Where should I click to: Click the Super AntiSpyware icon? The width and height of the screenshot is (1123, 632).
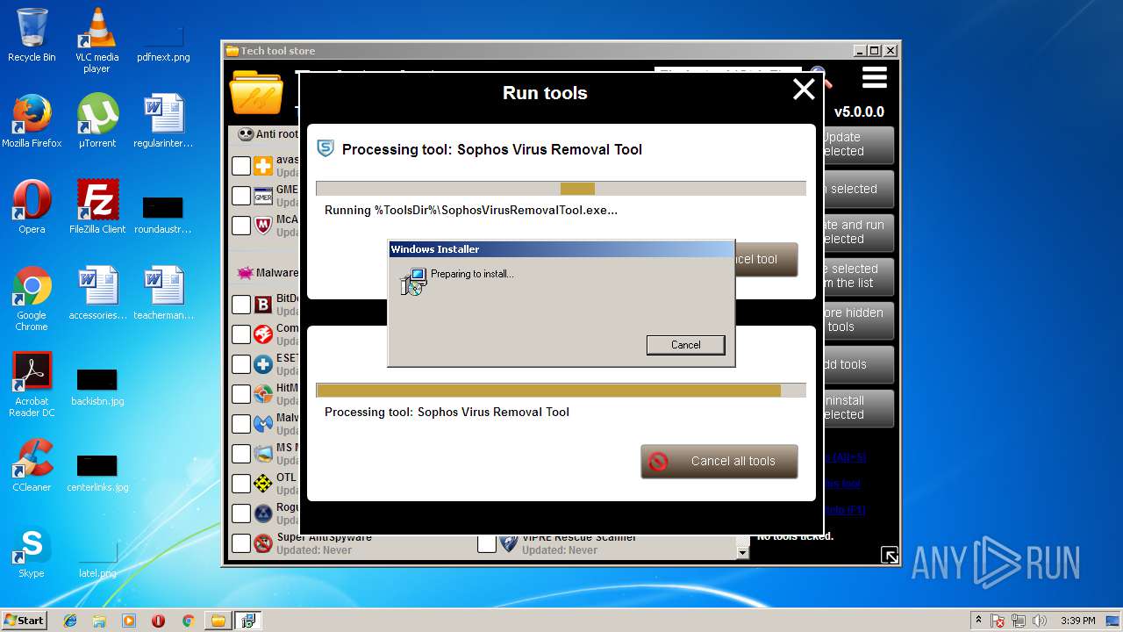pos(263,543)
